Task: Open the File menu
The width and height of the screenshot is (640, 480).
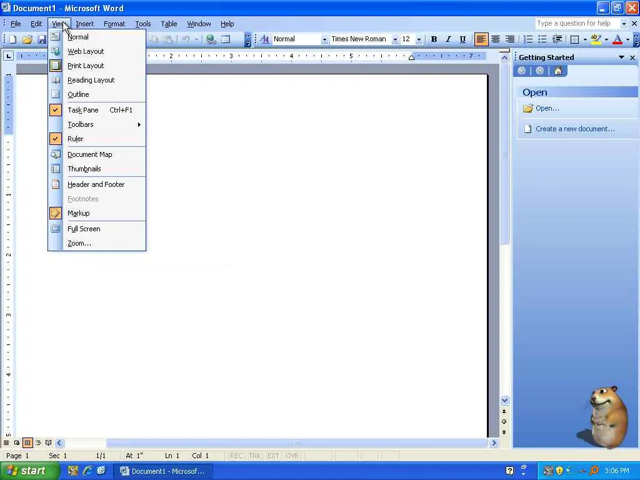Action: (16, 24)
